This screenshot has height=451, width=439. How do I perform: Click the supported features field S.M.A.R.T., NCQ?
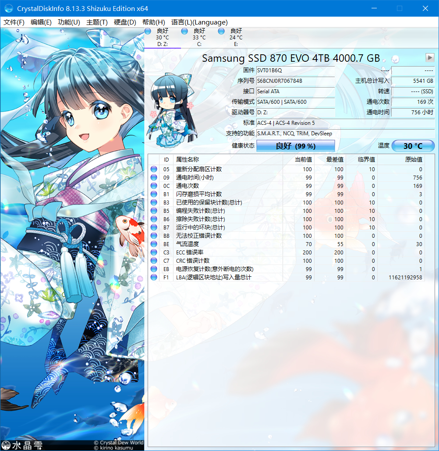[x=345, y=134]
